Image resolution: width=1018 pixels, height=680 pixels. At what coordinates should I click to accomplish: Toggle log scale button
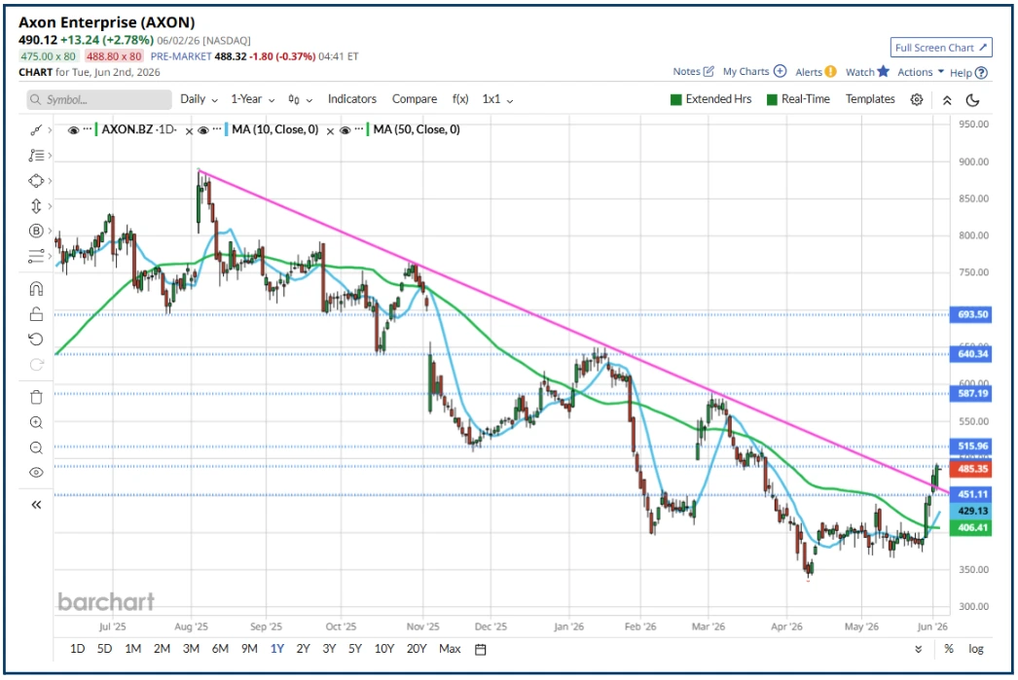pos(976,649)
